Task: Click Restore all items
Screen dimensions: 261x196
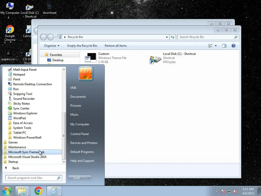Action: click(116, 46)
